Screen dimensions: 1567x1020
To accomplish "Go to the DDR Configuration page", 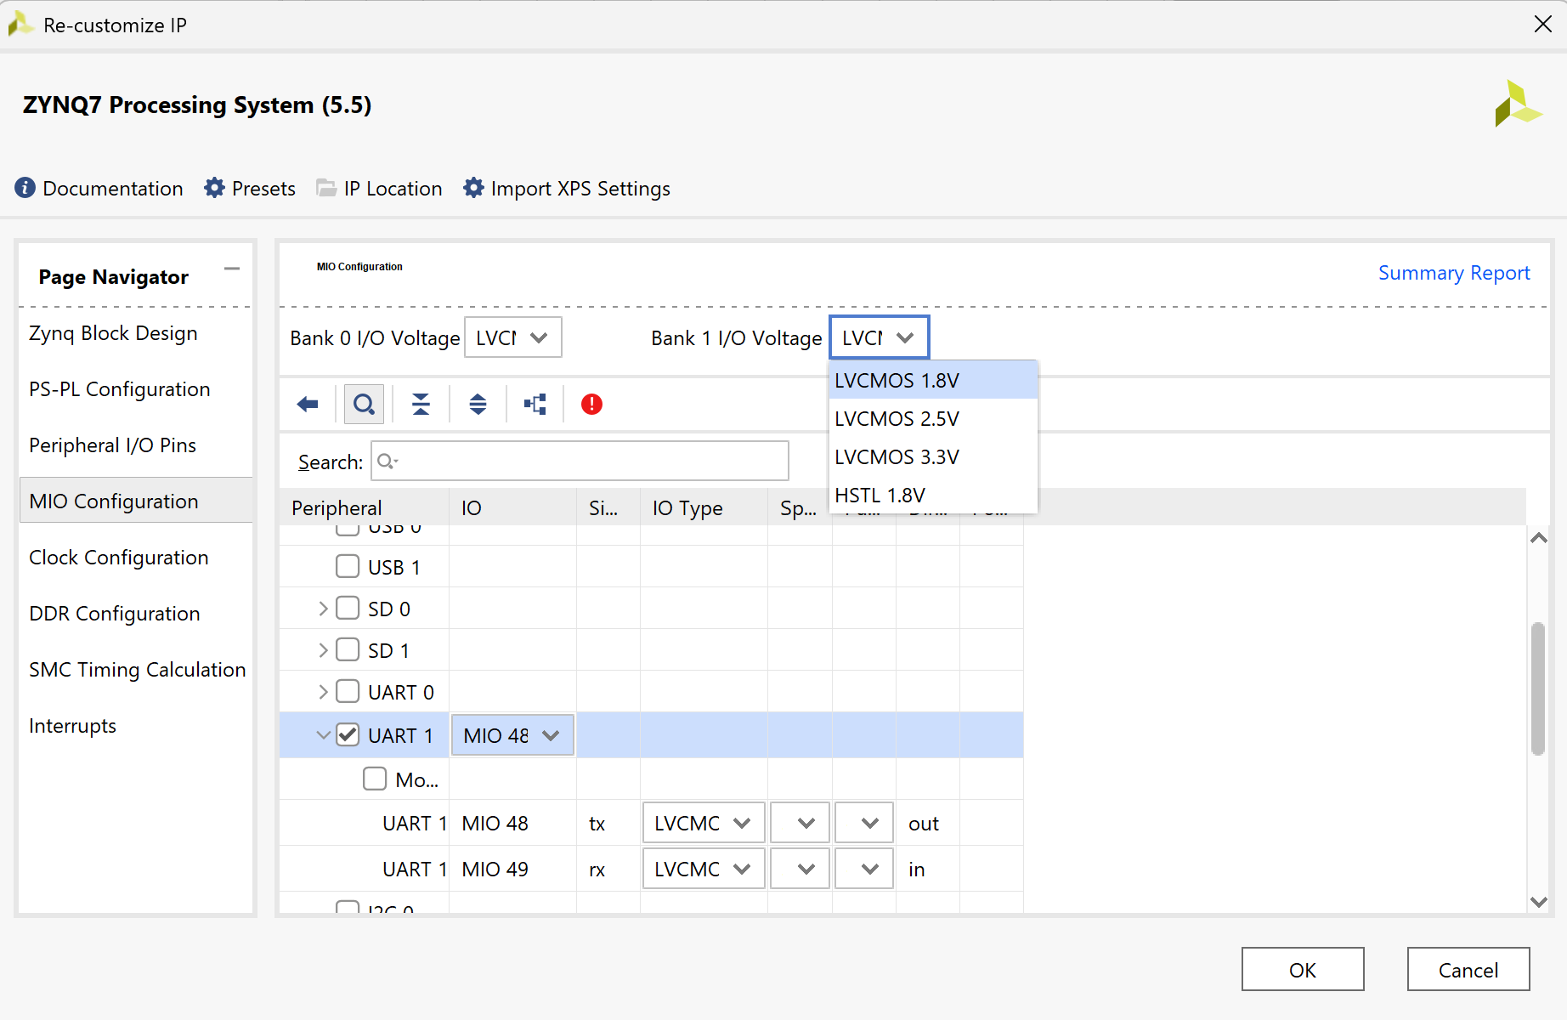I will pyautogui.click(x=115, y=614).
